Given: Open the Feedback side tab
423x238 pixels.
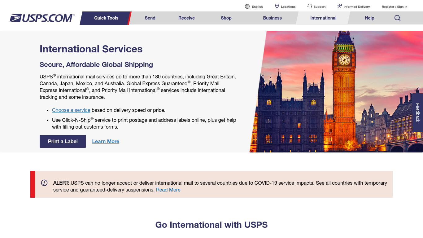Looking at the screenshot, I should pyautogui.click(x=417, y=113).
